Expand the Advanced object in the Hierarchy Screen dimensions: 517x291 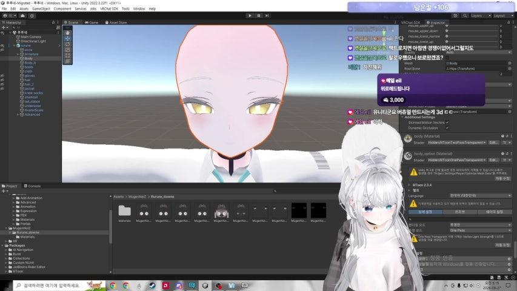(x=18, y=115)
